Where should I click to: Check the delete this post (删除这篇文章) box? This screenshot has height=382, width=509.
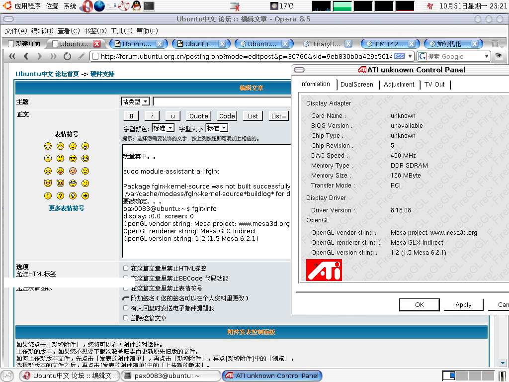tap(126, 318)
